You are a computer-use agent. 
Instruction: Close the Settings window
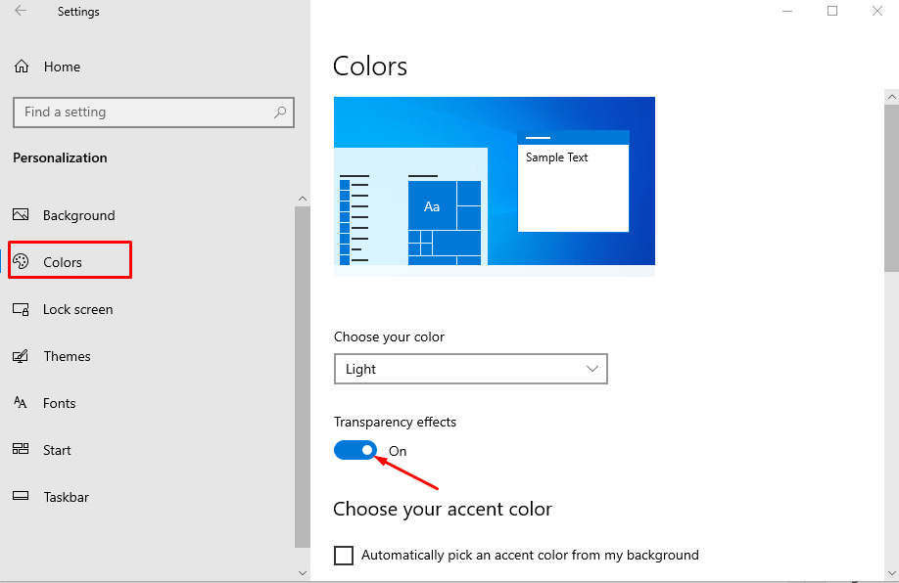(x=877, y=11)
